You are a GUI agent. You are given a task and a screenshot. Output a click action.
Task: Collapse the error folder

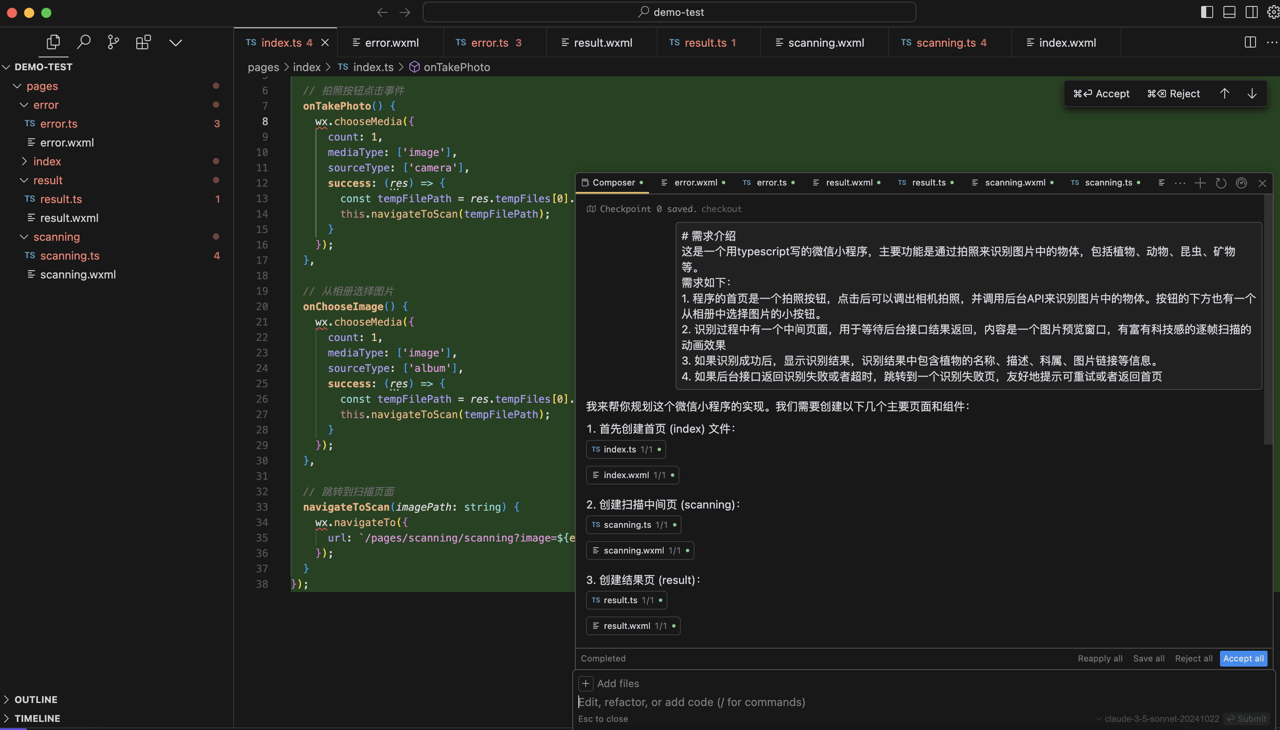[24, 105]
